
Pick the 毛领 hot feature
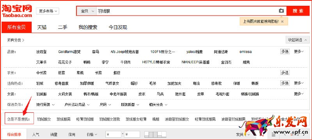pyautogui.click(x=152, y=84)
